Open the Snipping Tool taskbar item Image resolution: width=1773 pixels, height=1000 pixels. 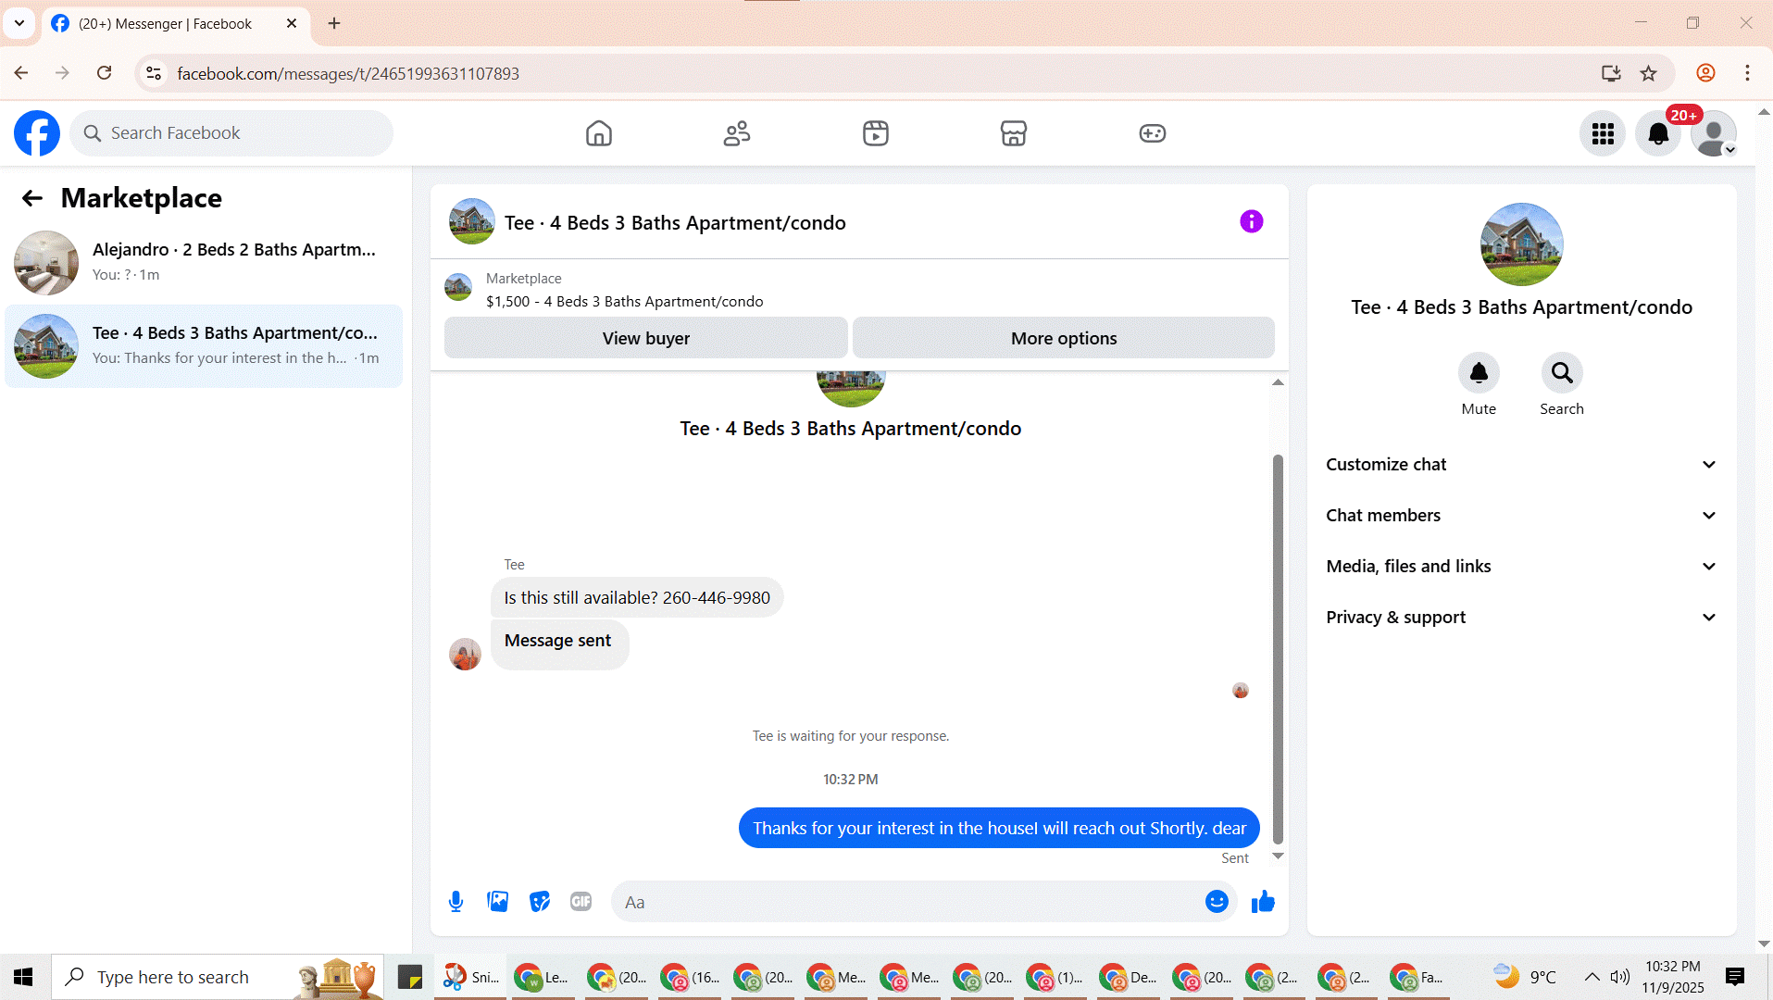point(470,977)
